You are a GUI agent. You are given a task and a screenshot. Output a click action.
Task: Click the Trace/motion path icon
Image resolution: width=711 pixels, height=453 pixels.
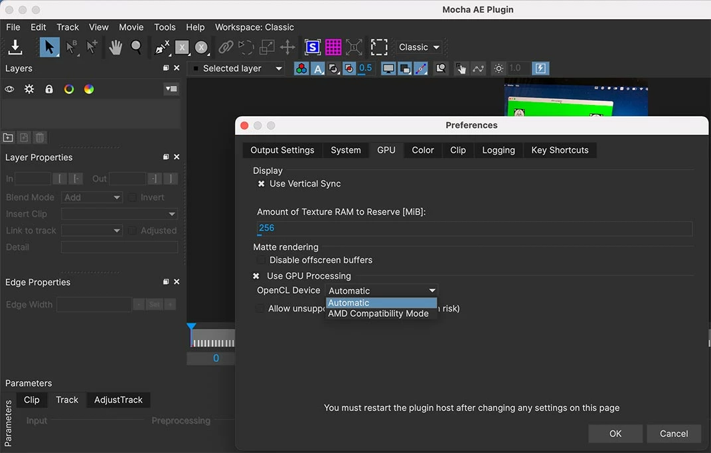tap(478, 68)
